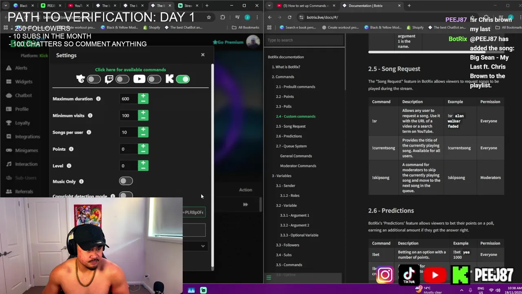Click the Twitch logo icon
Viewport: 522px width, 294px height.
(x=109, y=79)
